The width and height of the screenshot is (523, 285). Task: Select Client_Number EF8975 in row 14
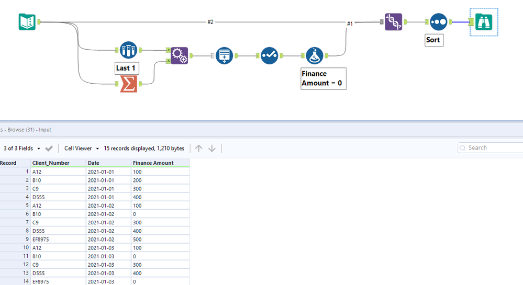58,282
